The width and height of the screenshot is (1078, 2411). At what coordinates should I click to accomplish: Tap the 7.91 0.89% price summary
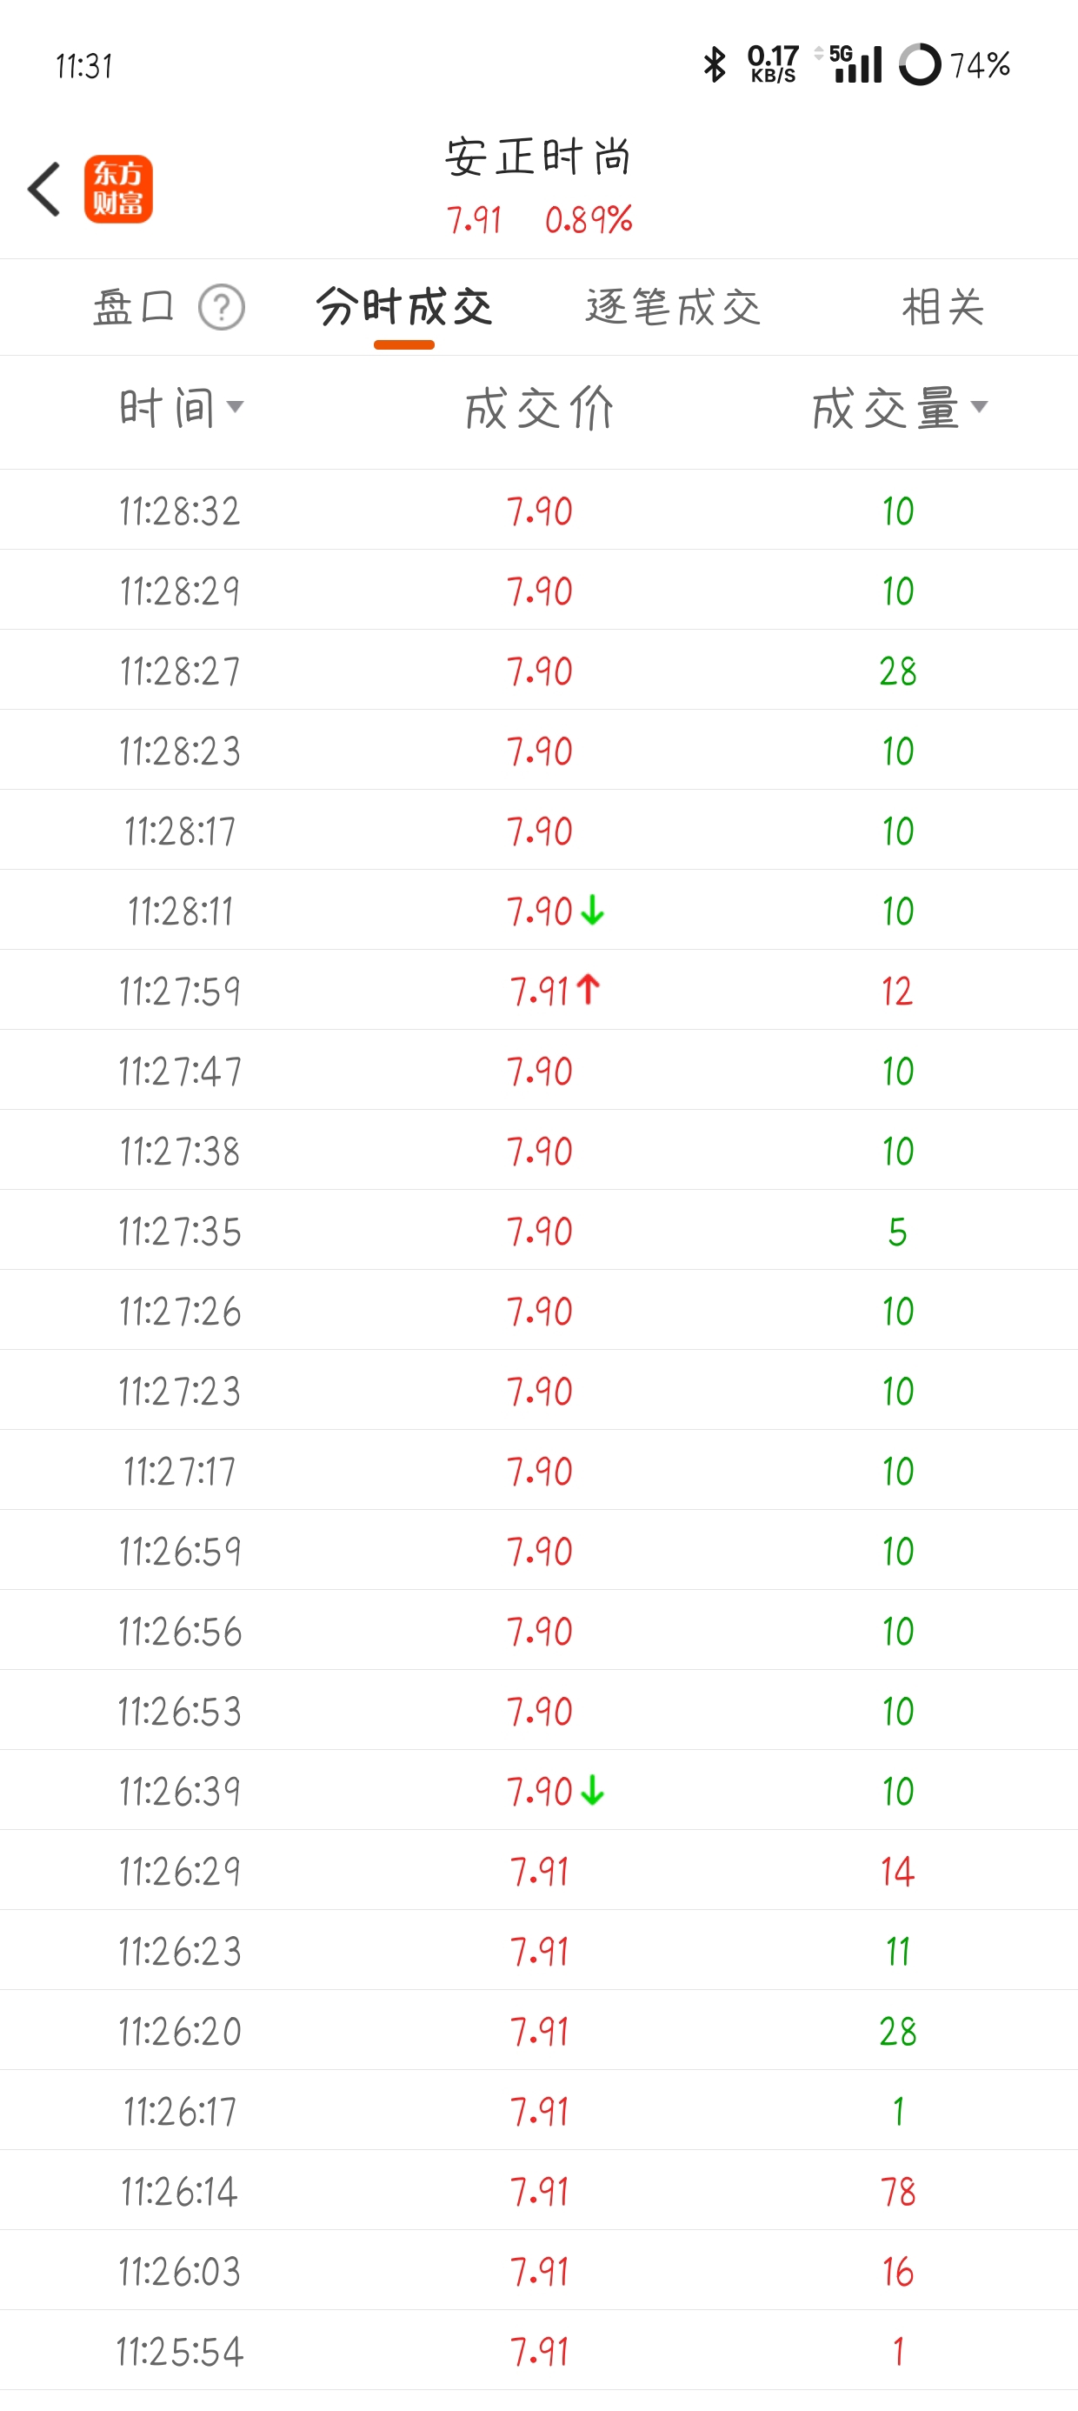pyautogui.click(x=539, y=220)
